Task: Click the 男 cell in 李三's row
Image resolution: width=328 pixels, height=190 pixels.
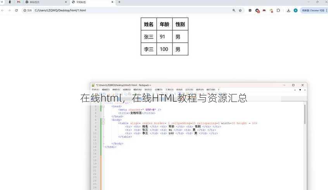Action: (x=180, y=49)
